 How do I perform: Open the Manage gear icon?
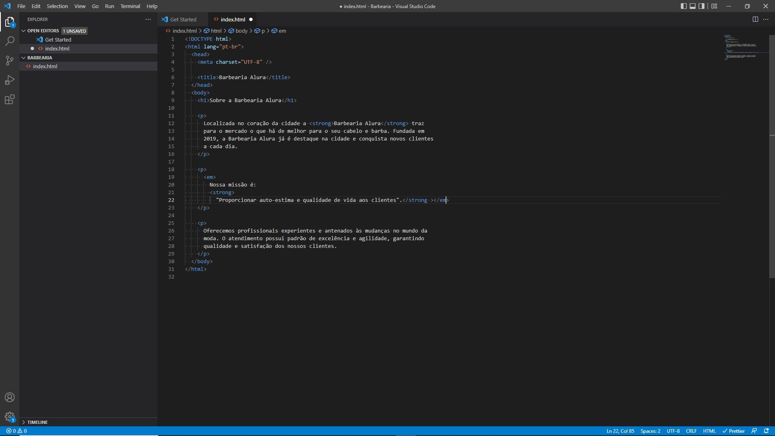click(10, 417)
